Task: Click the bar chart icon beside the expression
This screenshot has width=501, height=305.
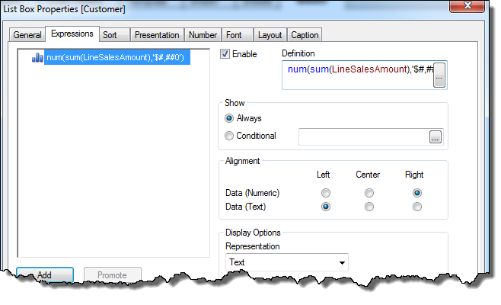Action: click(37, 58)
